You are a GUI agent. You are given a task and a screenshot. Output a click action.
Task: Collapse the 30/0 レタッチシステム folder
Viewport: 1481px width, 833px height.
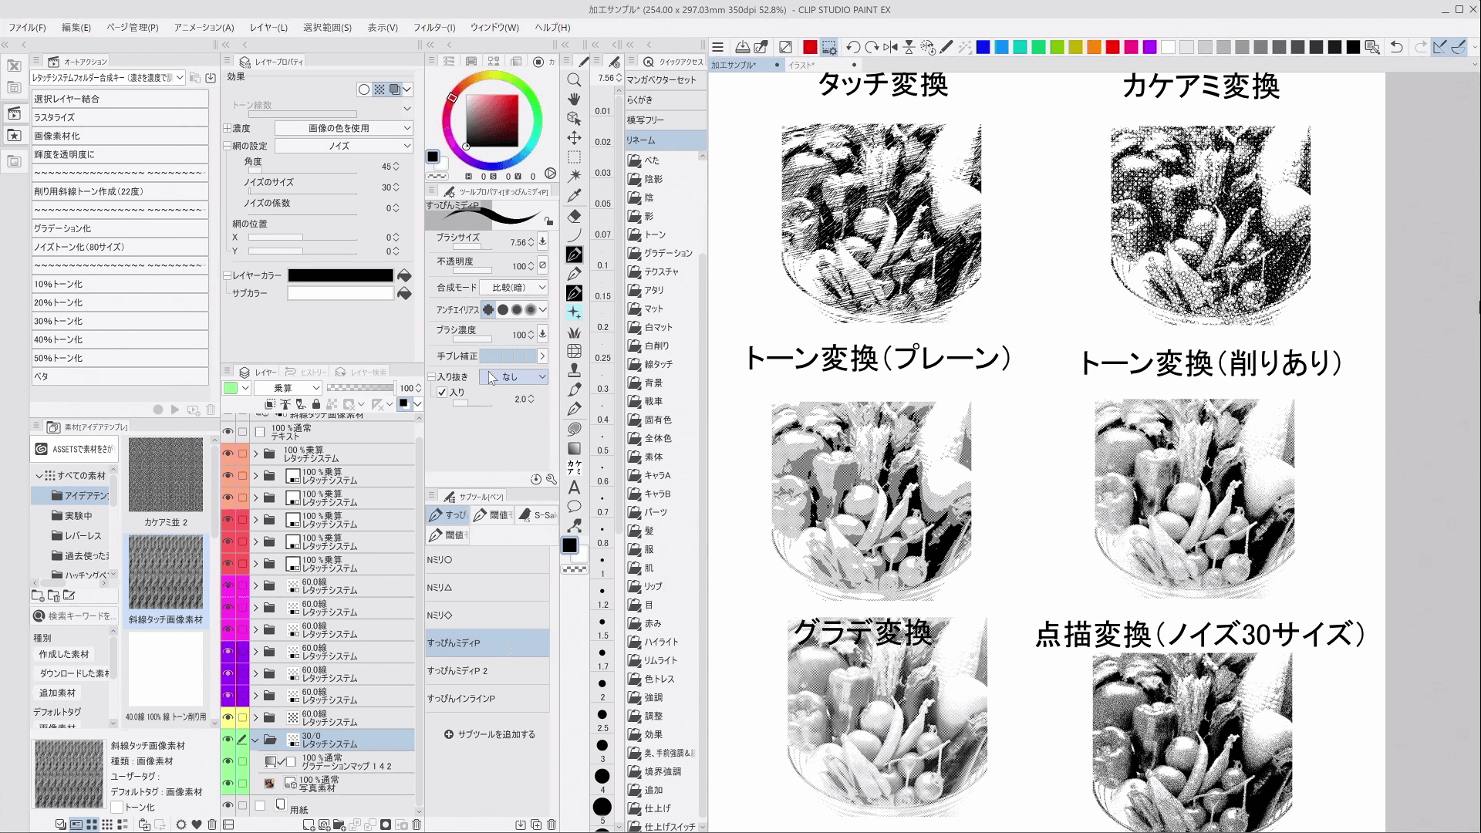[255, 740]
